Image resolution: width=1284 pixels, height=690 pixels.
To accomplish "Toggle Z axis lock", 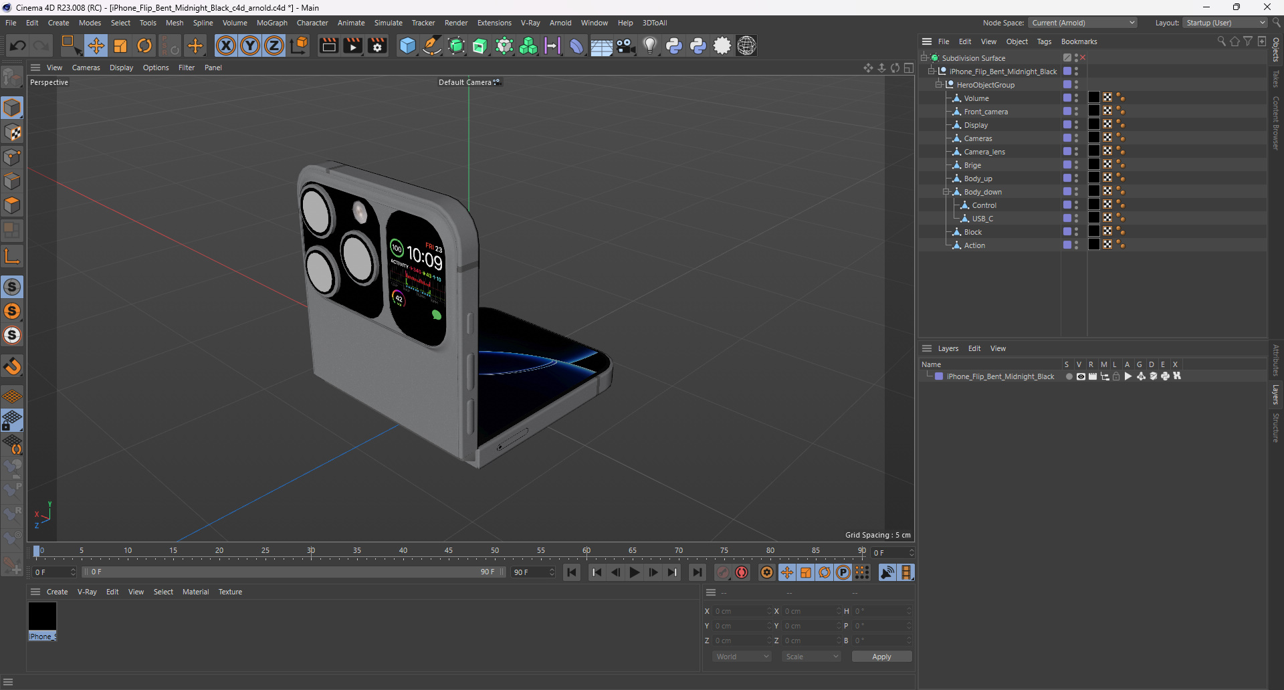I will tap(274, 45).
